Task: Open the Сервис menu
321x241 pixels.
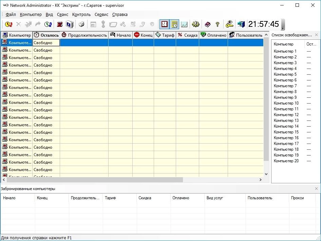Action: tap(101, 15)
